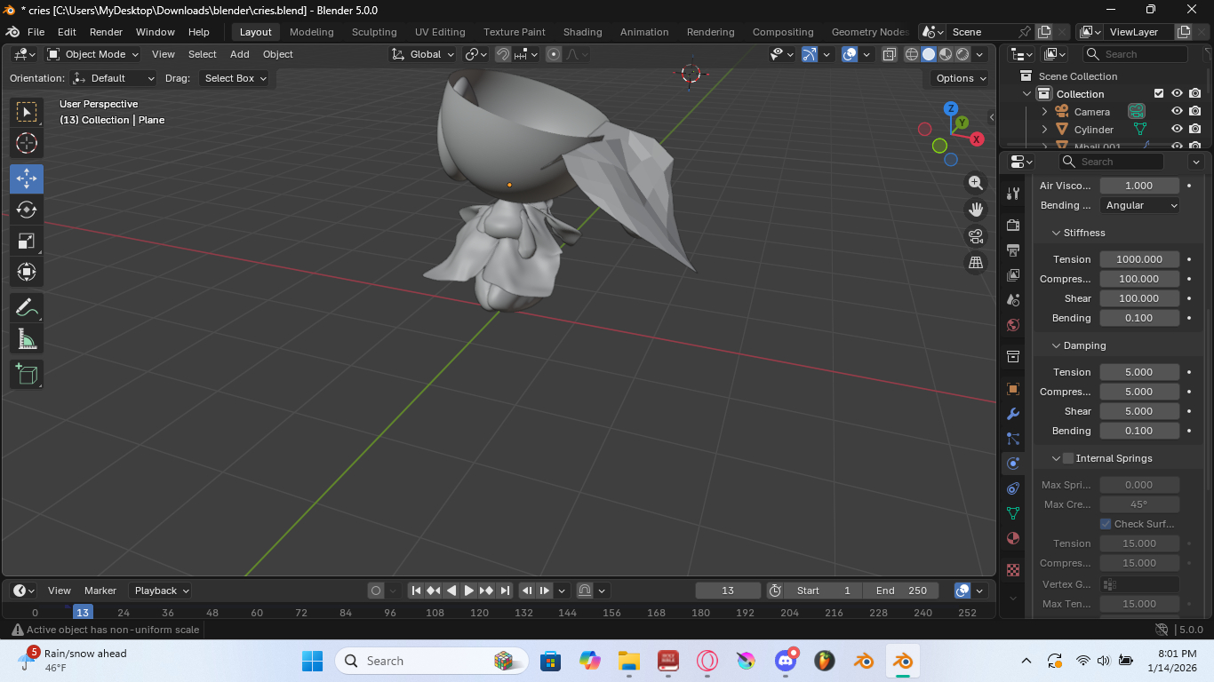1214x682 pixels.
Task: Open the Object Mode dropdown
Action: (93, 54)
